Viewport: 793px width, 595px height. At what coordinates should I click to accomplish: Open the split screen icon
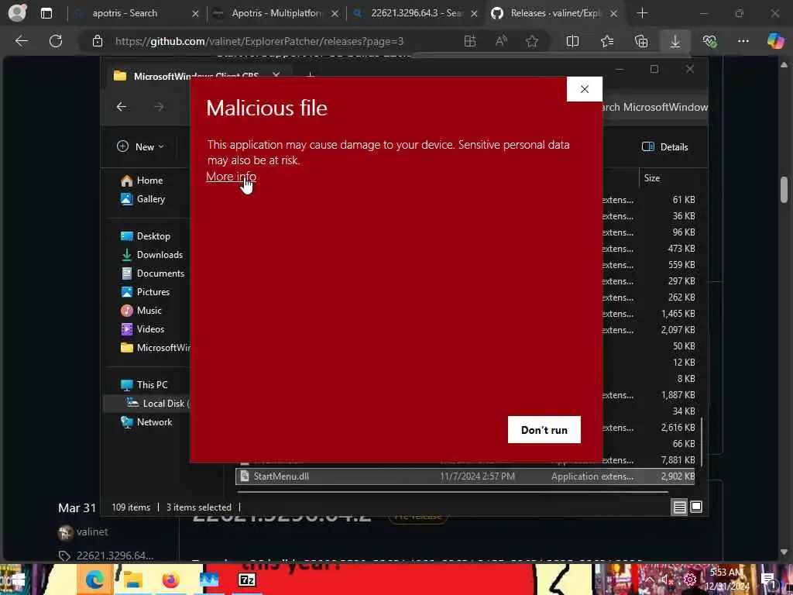pos(572,42)
